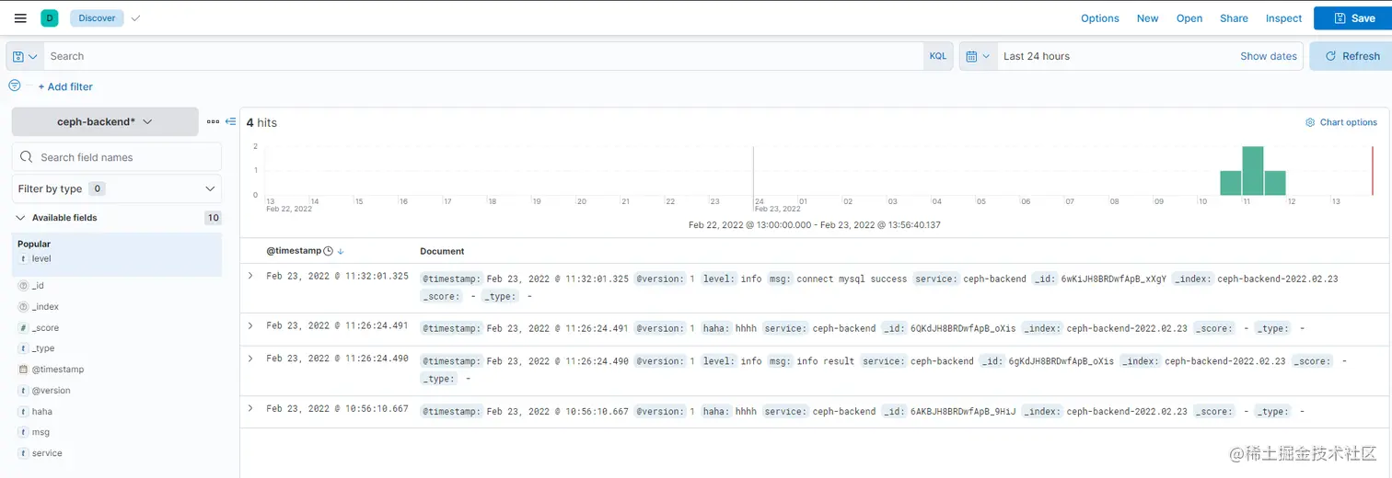The width and height of the screenshot is (1392, 478).
Task: Click the Show dates link
Action: coord(1269,56)
